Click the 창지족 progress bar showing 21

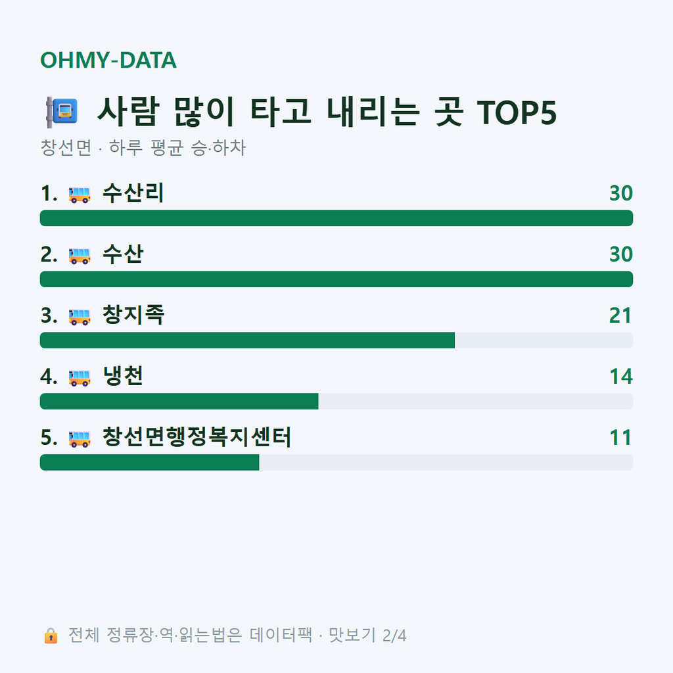coord(336,340)
